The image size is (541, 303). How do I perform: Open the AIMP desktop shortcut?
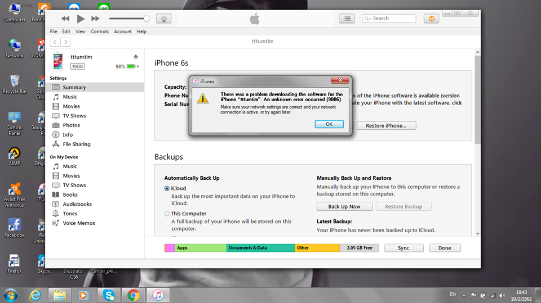click(x=15, y=157)
